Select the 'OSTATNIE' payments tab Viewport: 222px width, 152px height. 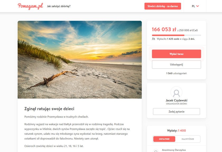(x=164, y=139)
